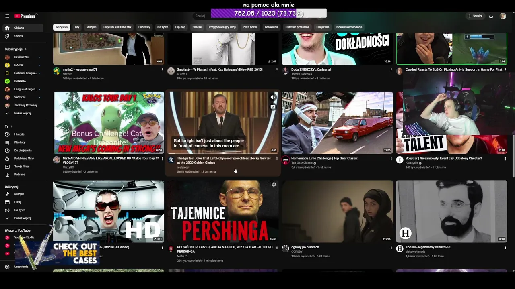The image size is (515, 289).
Task: Select the Muzyka filter chip
Action: tap(91, 27)
